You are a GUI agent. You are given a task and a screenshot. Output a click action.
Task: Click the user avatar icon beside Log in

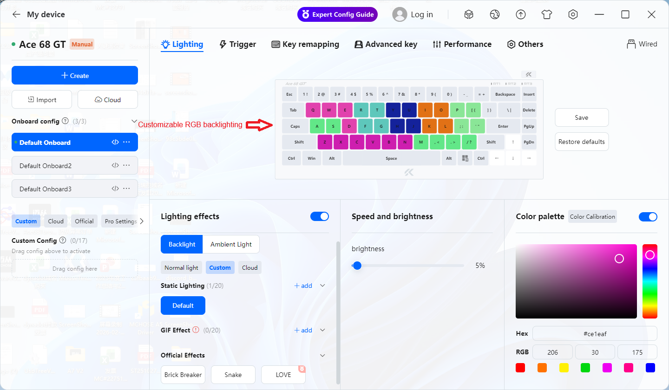(400, 14)
